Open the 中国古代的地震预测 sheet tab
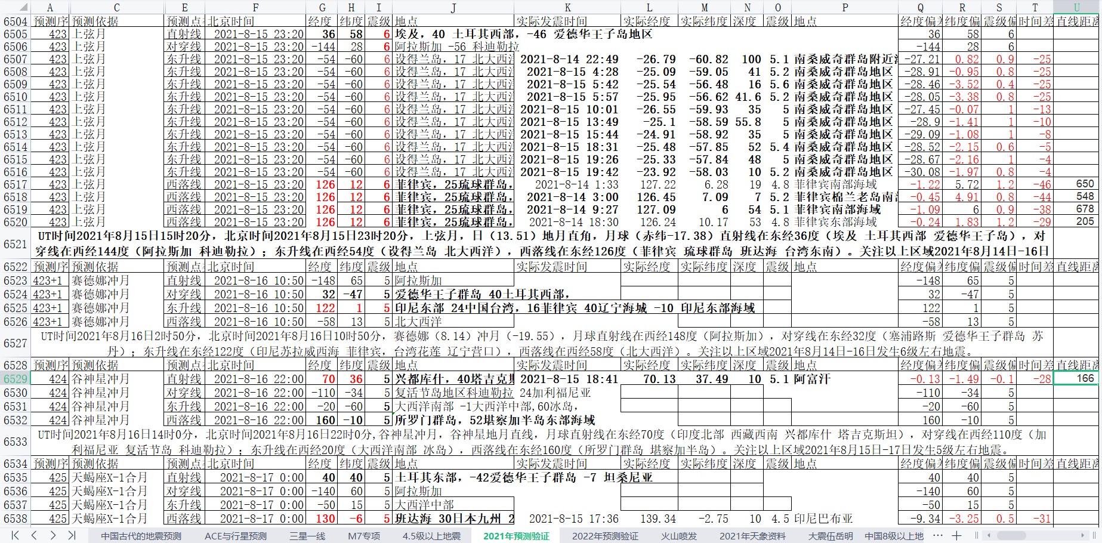 tap(141, 536)
